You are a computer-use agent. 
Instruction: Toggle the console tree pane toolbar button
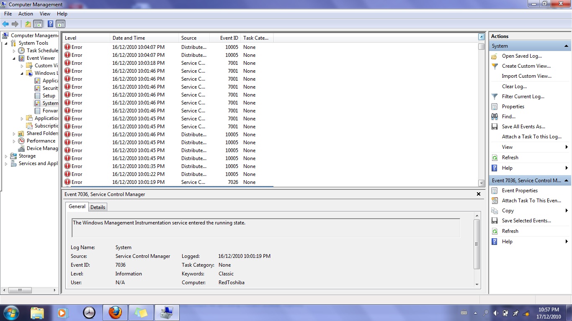pyautogui.click(x=38, y=24)
